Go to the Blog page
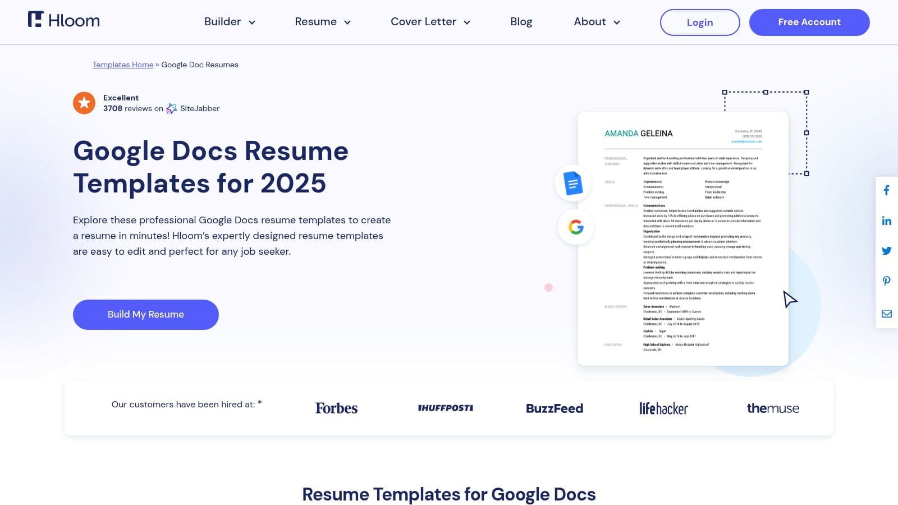 521,22
